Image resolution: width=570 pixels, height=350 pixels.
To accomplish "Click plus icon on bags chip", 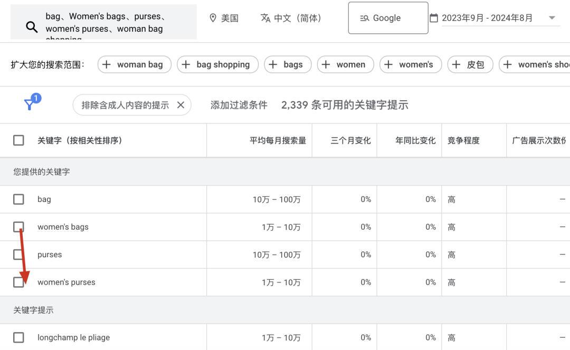I will (x=273, y=65).
